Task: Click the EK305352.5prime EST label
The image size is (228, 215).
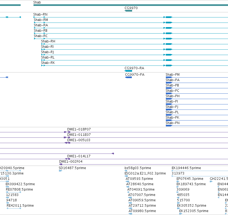Action: coord(192,206)
